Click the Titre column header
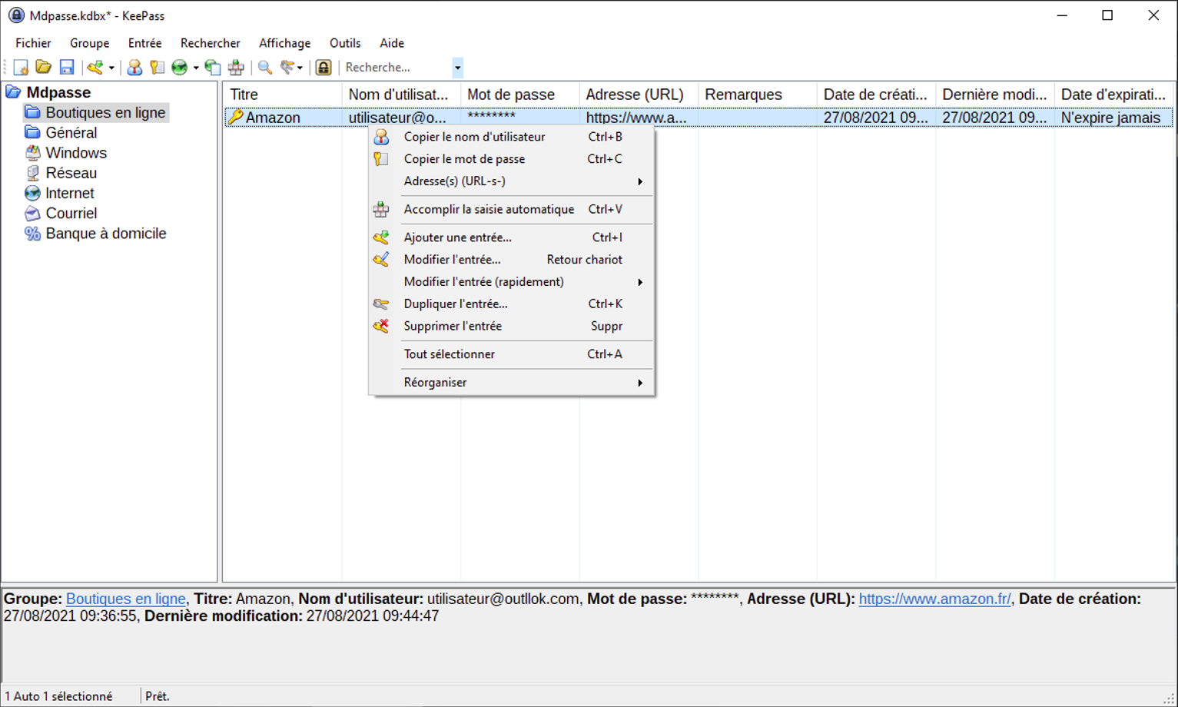1178x707 pixels. pos(282,95)
